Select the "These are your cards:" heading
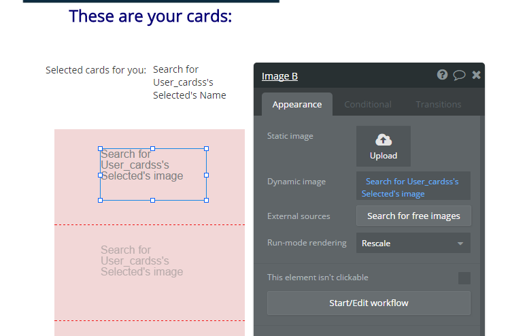The height and width of the screenshot is (336, 510). pos(150,16)
